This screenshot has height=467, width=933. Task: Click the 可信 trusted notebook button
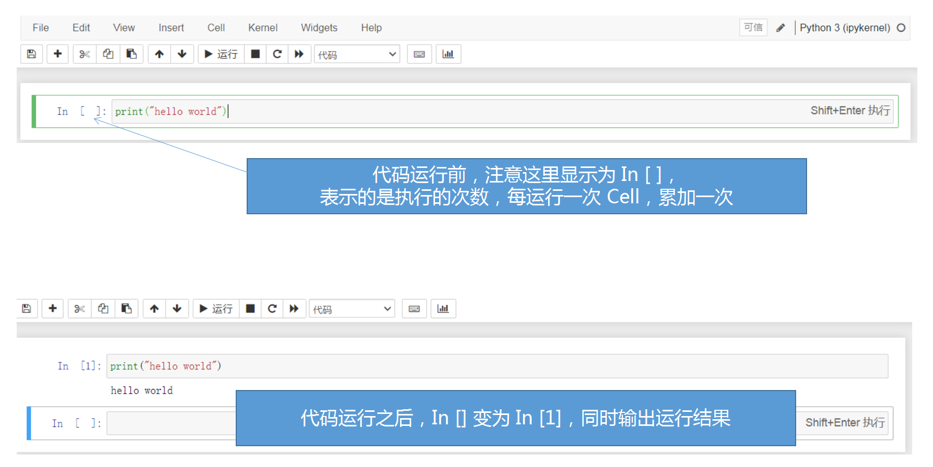click(753, 28)
